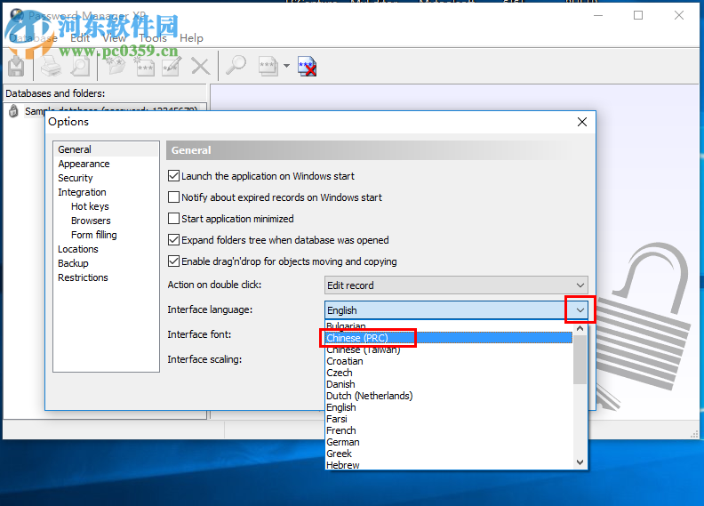Select German language option

449,442
